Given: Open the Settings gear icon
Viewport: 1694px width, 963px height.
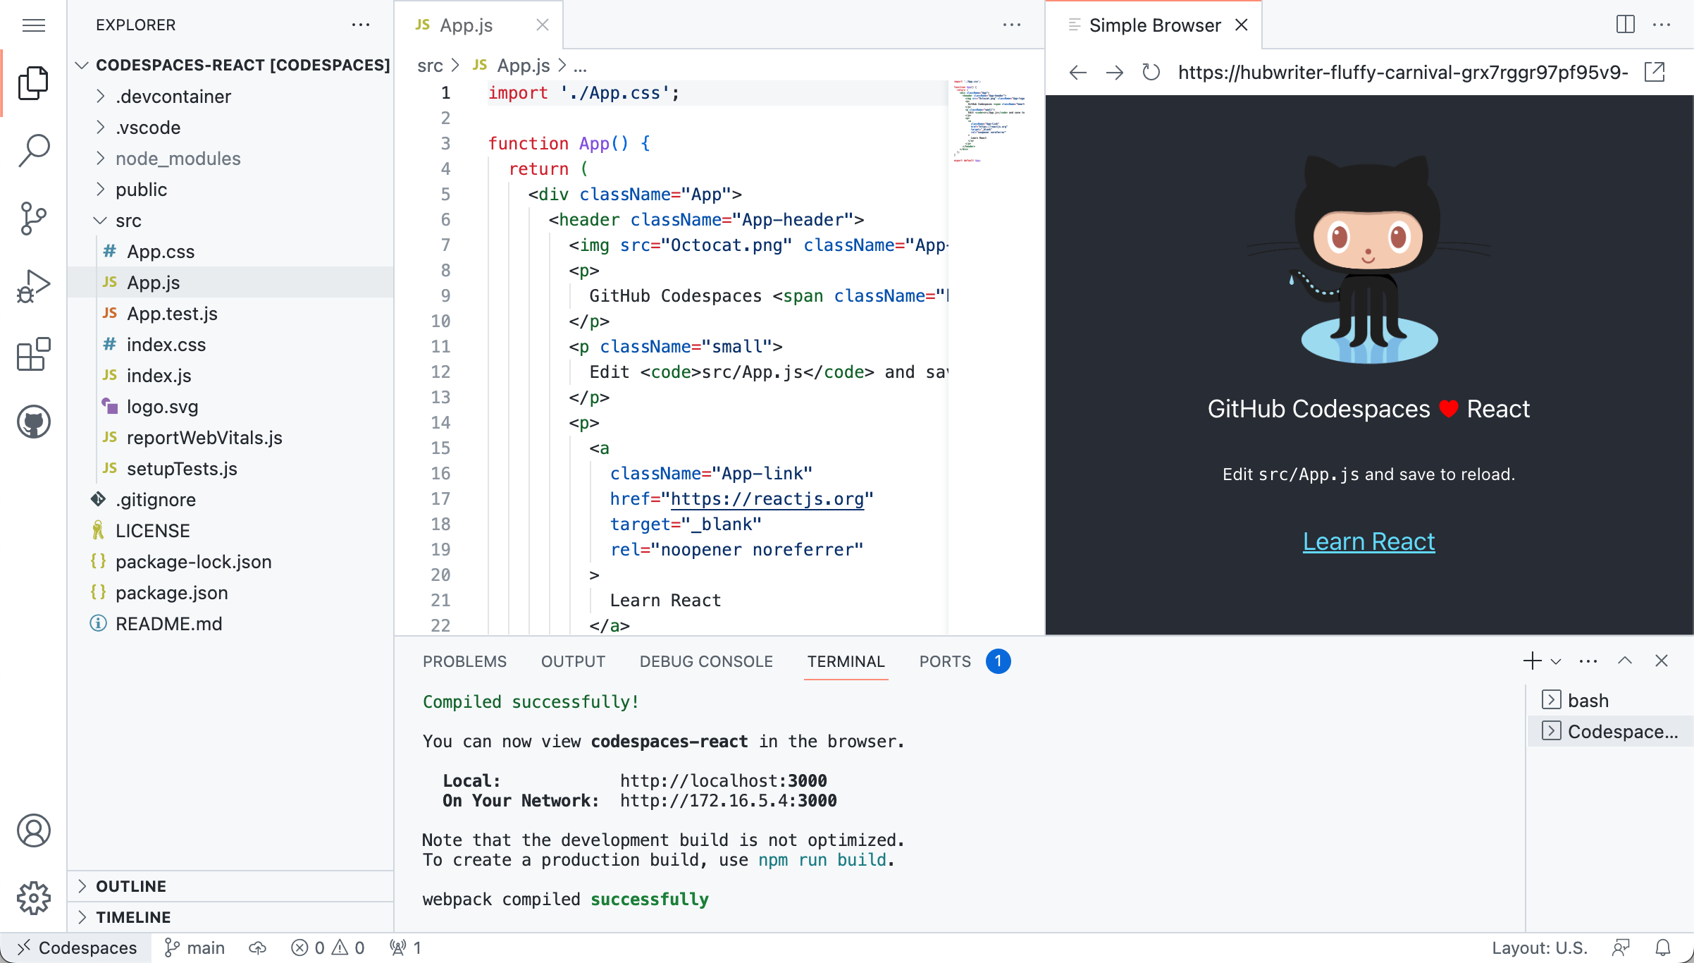Looking at the screenshot, I should click(x=35, y=898).
